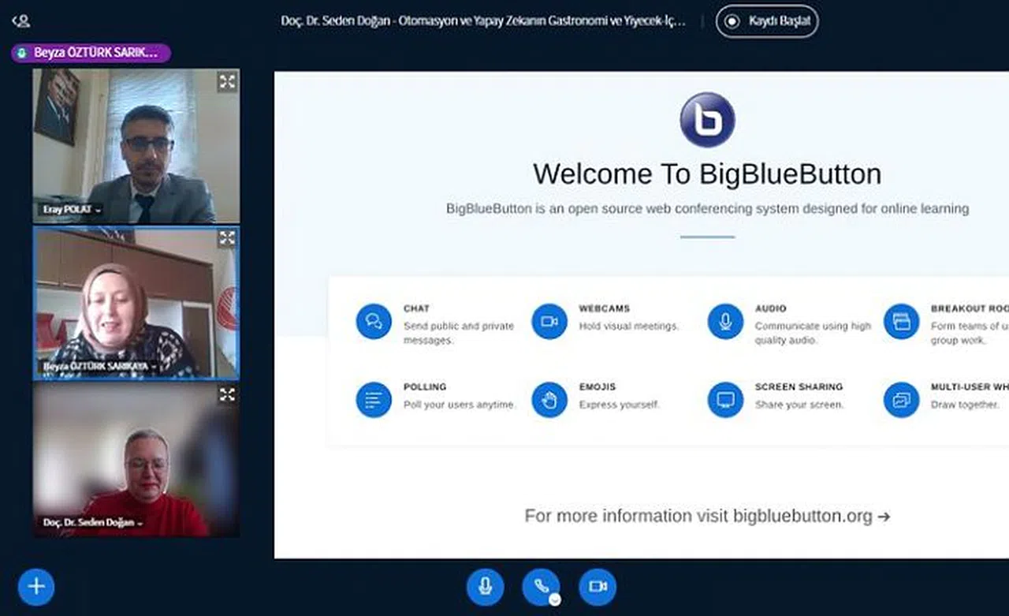The height and width of the screenshot is (616, 1009).
Task: Toggle webcam sharing button
Action: [x=598, y=586]
